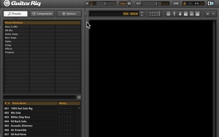
Task: Switch high quality HI mode
Action: point(203,4)
